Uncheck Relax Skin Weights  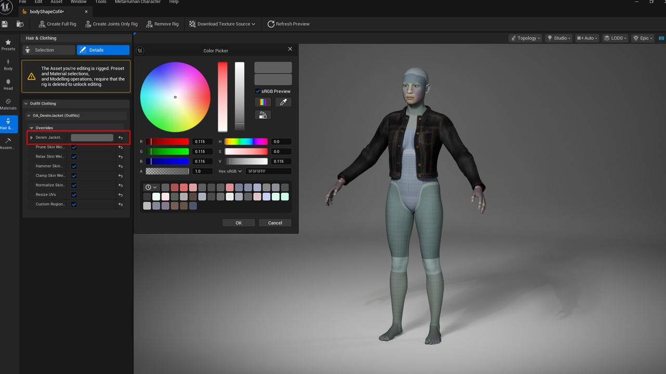click(74, 156)
